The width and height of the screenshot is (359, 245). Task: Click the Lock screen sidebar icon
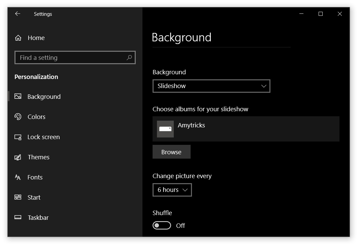18,137
